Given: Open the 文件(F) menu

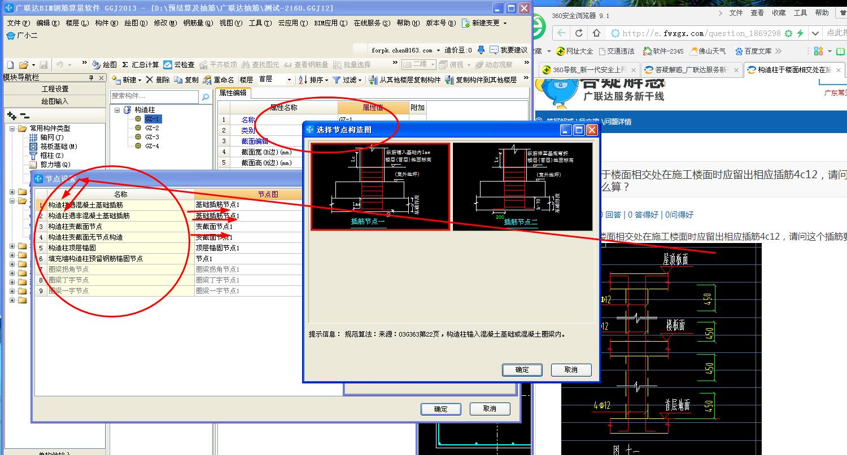Looking at the screenshot, I should [x=18, y=23].
